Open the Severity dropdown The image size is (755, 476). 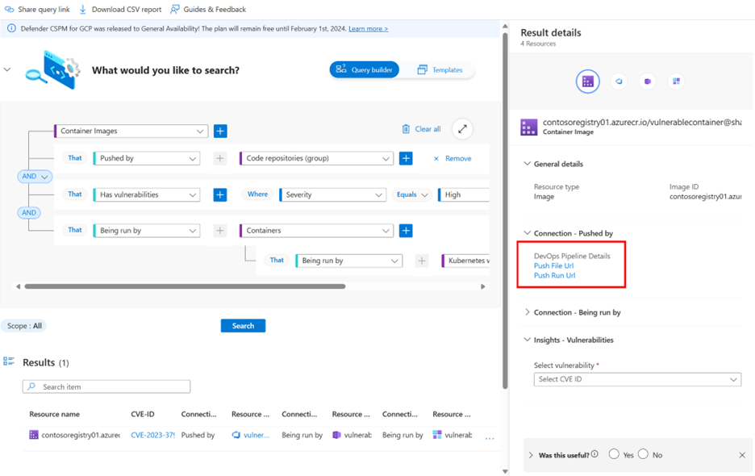click(332, 194)
